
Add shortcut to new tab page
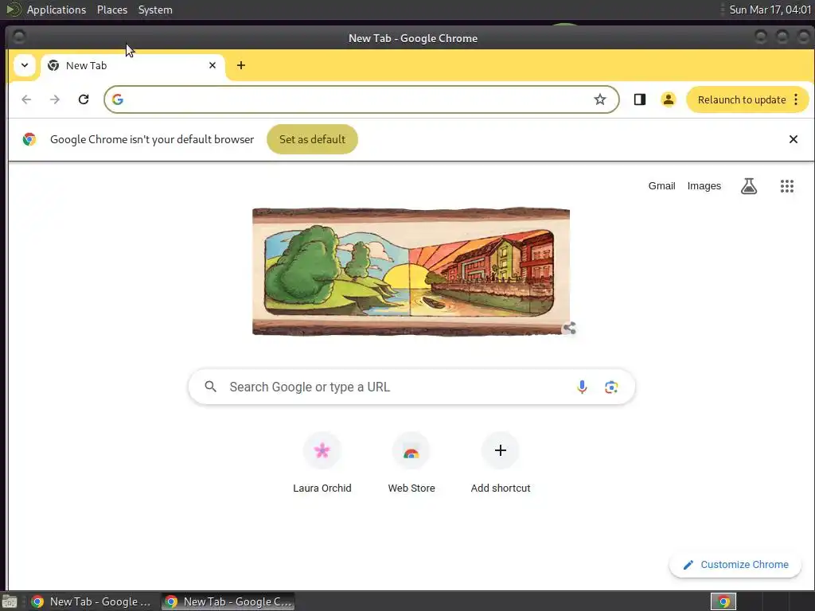pyautogui.click(x=501, y=462)
